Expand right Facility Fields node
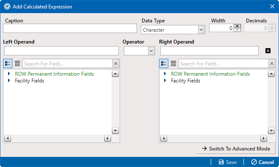279x167 pixels. (x=165, y=81)
